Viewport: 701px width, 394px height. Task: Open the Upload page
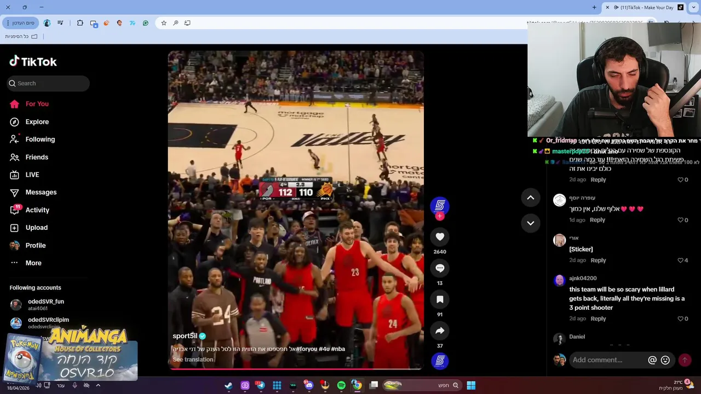click(37, 228)
